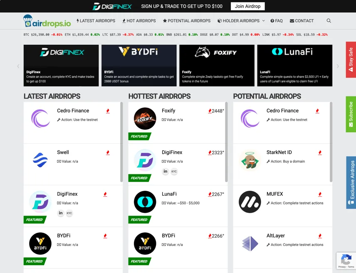Expand the Holder Airdrops dropdown arrow
This screenshot has height=273, width=356.
pyautogui.click(x=263, y=21)
